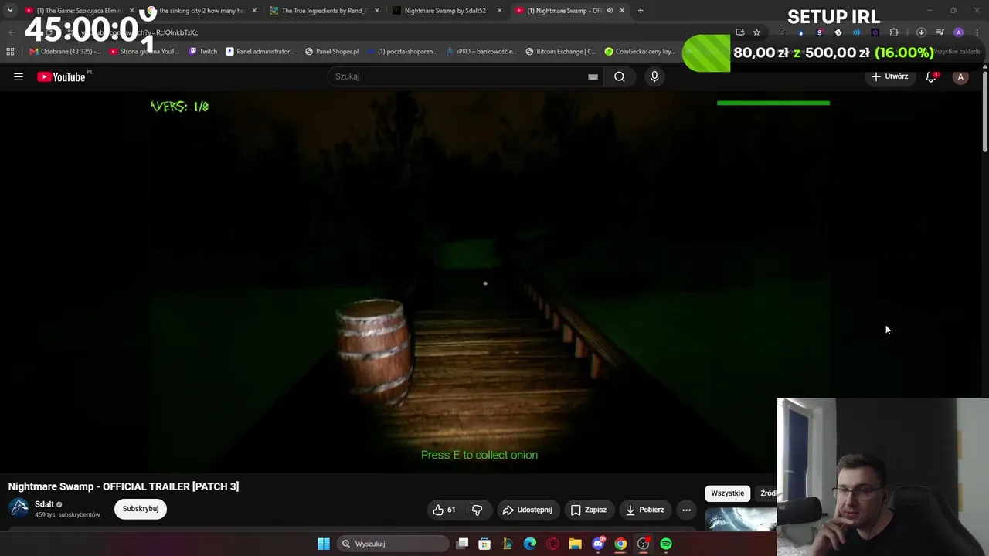The height and width of the screenshot is (556, 989).
Task: Open Spotify from the taskbar
Action: (666, 544)
